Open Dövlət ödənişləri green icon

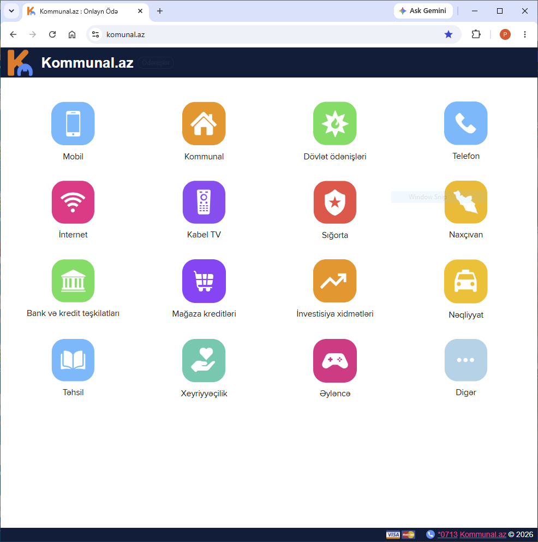point(335,123)
